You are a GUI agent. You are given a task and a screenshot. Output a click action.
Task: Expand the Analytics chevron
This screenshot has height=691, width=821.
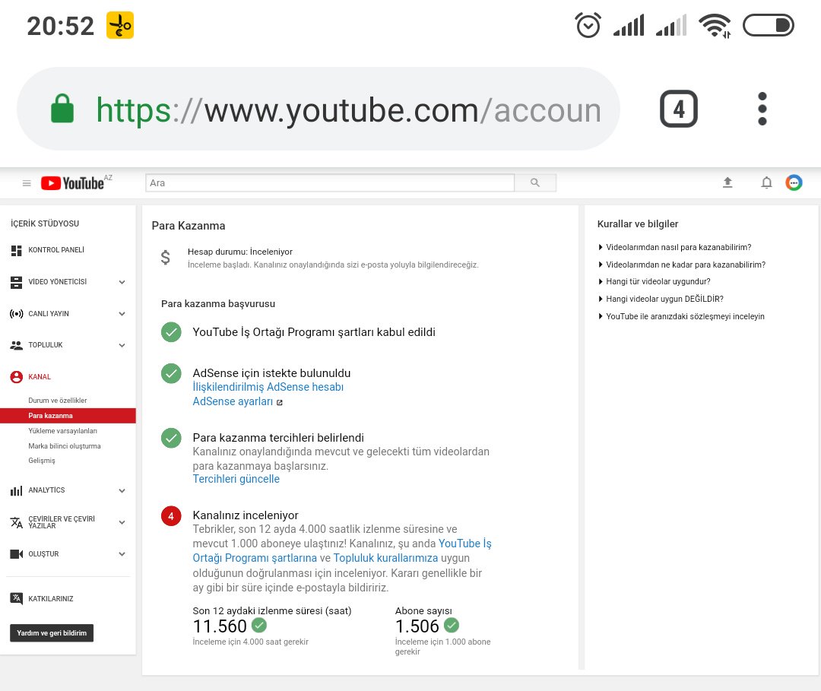pyautogui.click(x=122, y=491)
